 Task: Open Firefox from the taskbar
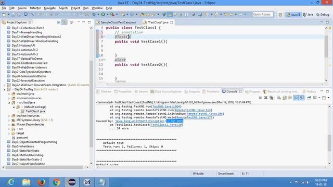(x=41, y=182)
